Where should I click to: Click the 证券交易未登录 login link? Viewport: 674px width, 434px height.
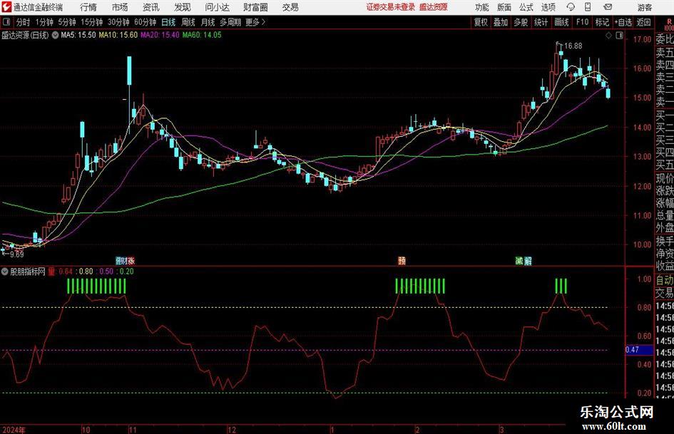(390, 7)
